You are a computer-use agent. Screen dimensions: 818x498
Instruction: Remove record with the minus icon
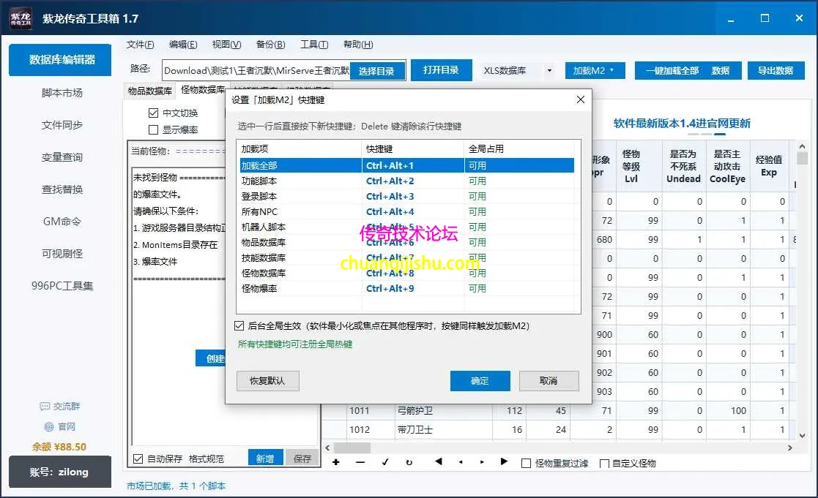(x=360, y=462)
